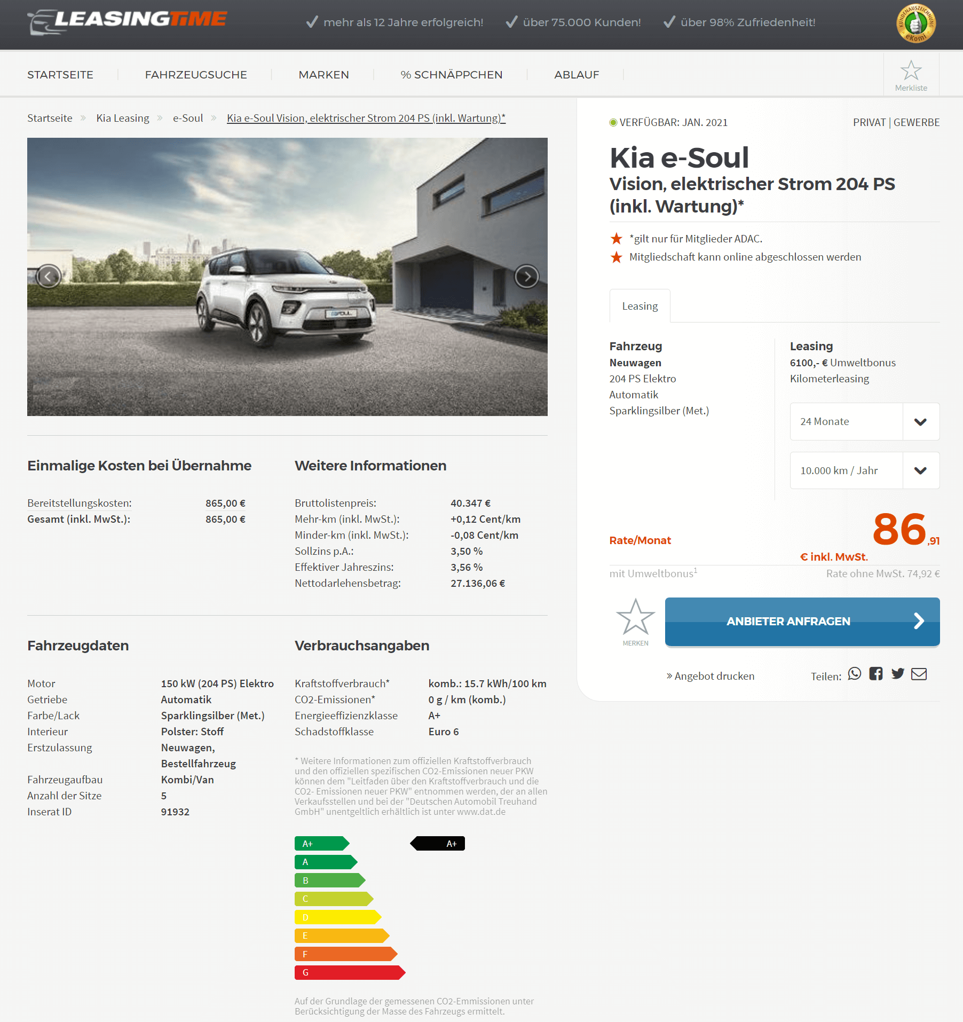The width and height of the screenshot is (963, 1022).
Task: Click e-Soul breadcrumb link
Action: (x=188, y=118)
